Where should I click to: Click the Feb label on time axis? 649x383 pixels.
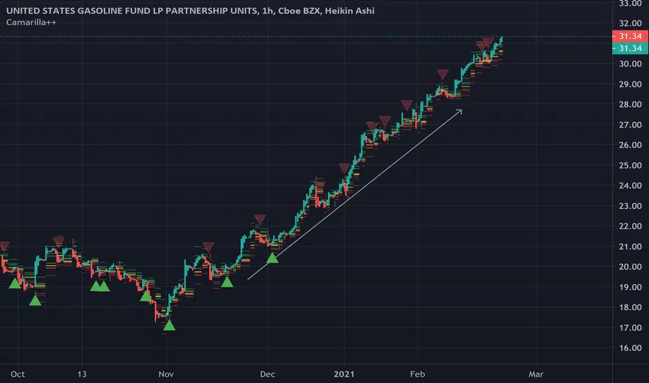[x=417, y=375]
